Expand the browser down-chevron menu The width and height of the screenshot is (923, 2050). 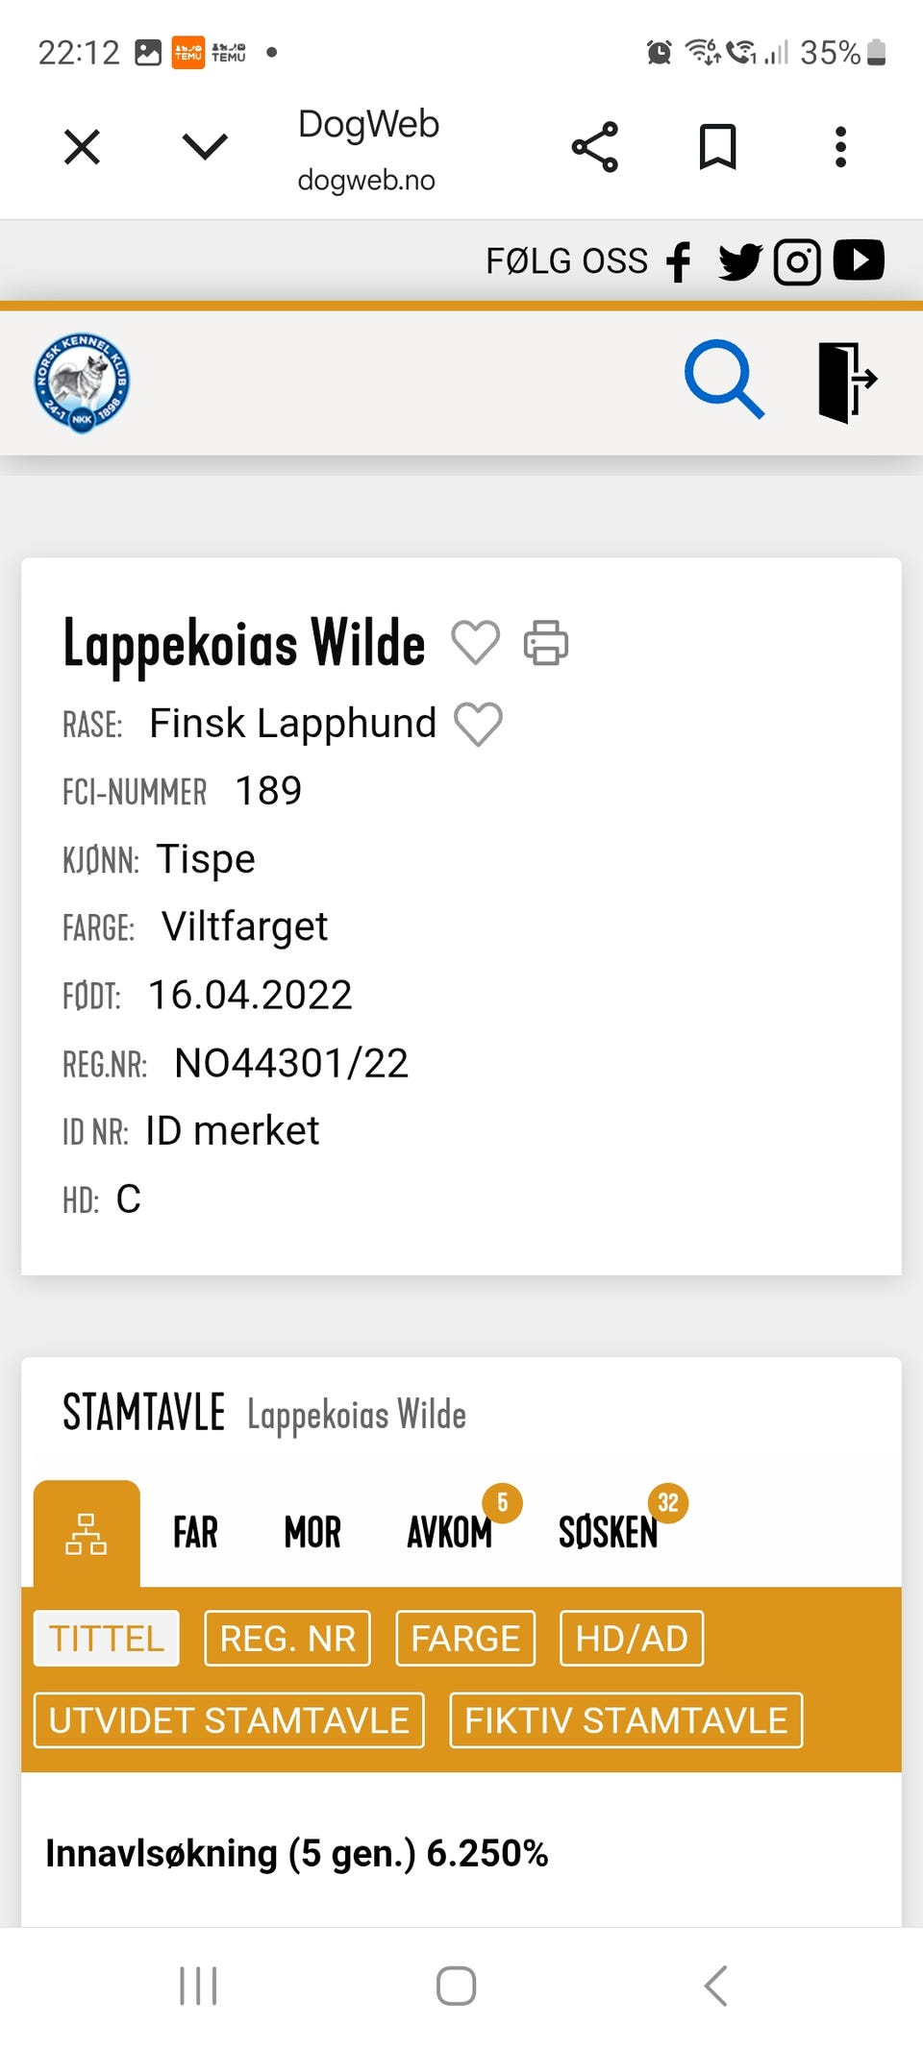pyautogui.click(x=205, y=147)
